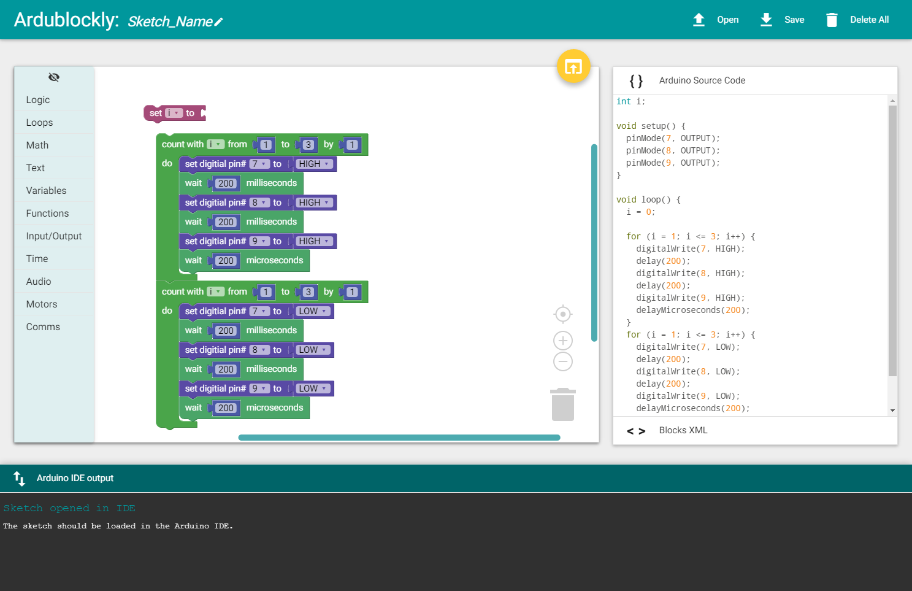Image resolution: width=912 pixels, height=591 pixels.
Task: Click the up-down arrows icon by Arduino IDE output
Action: [x=20, y=479]
